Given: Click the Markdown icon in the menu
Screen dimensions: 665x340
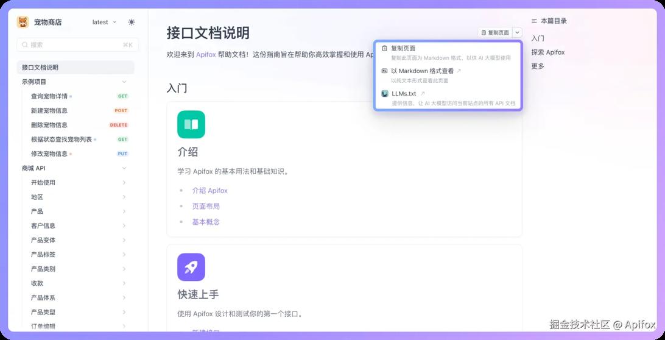Looking at the screenshot, I should pos(385,71).
